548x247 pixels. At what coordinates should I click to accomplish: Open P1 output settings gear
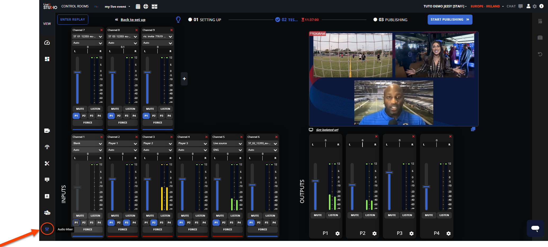[x=337, y=234]
